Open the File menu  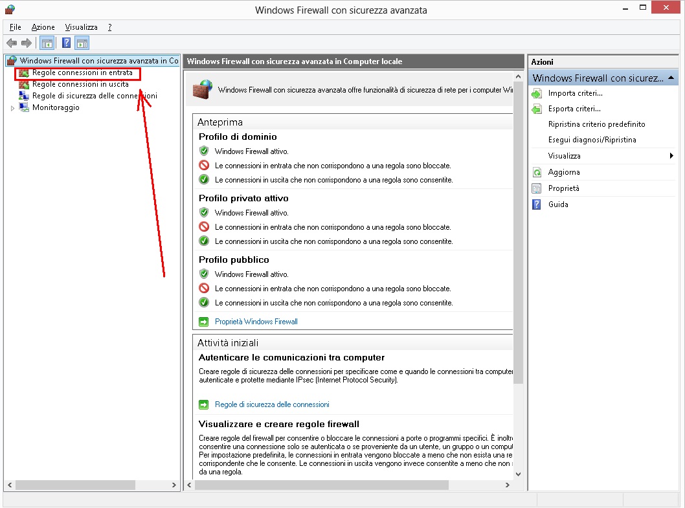[x=16, y=27]
